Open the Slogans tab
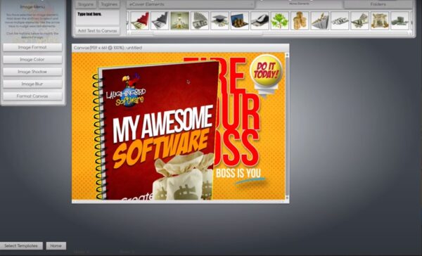The height and width of the screenshot is (256, 422). (x=86, y=4)
